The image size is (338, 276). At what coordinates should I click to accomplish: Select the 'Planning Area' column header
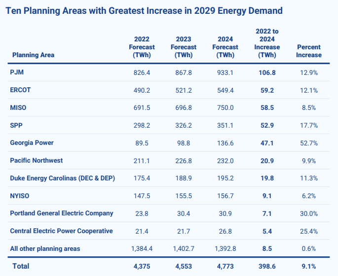(x=33, y=55)
